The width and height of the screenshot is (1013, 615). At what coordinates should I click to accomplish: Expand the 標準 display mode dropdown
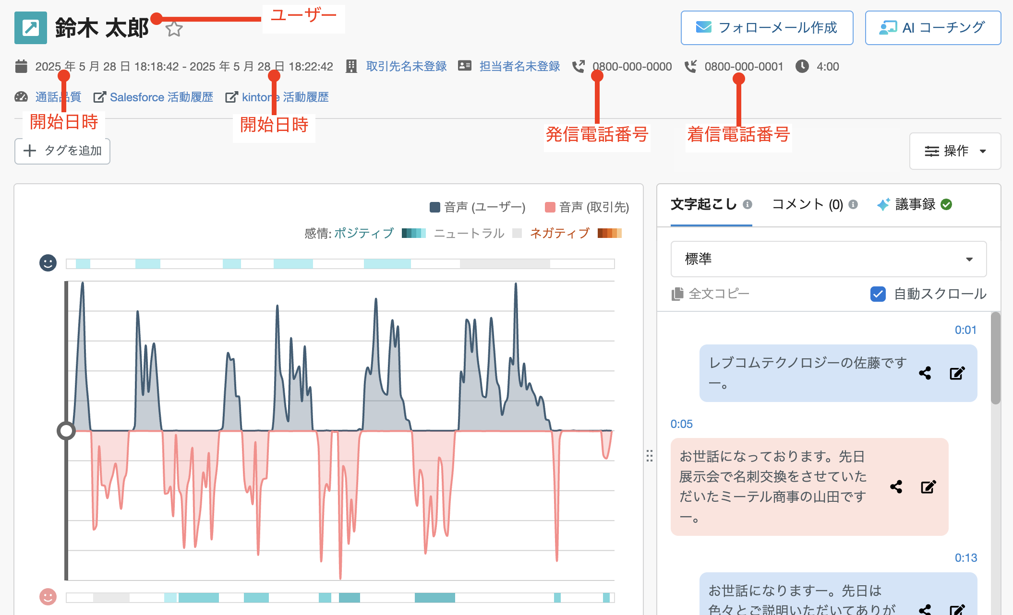tap(828, 259)
